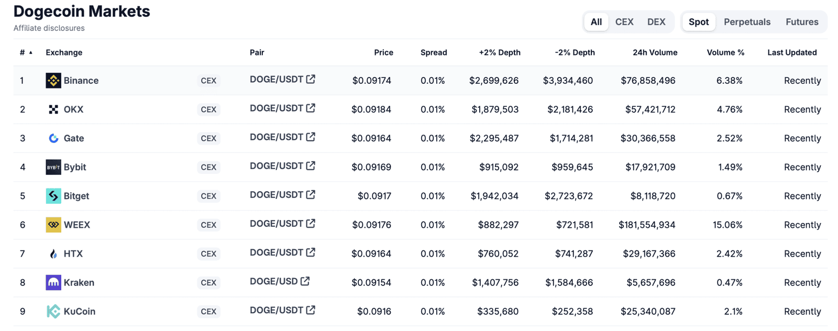
Task: Select the Spot tab
Action: (x=698, y=21)
